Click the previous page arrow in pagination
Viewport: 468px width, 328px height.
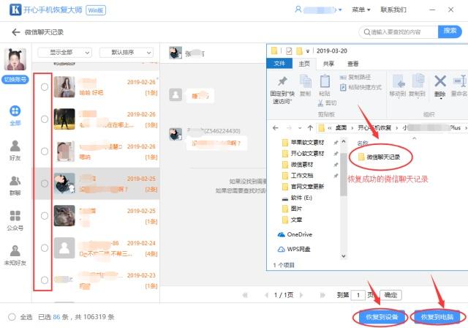[266, 295]
